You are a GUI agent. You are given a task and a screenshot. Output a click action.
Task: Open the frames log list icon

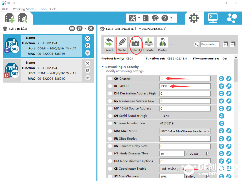tap(146, 18)
